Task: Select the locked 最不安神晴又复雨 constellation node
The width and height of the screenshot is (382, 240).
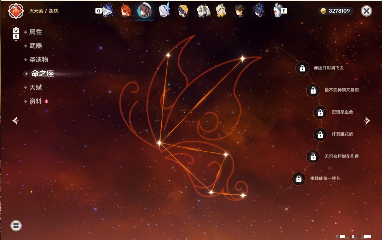Action: click(313, 90)
